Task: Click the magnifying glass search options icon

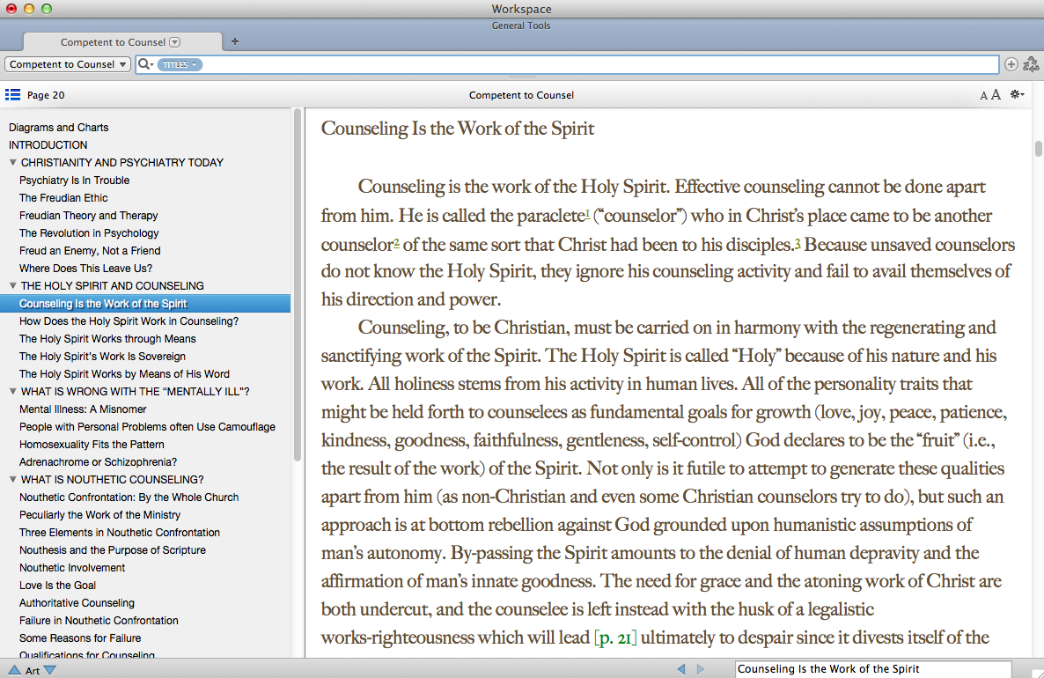Action: 145,64
